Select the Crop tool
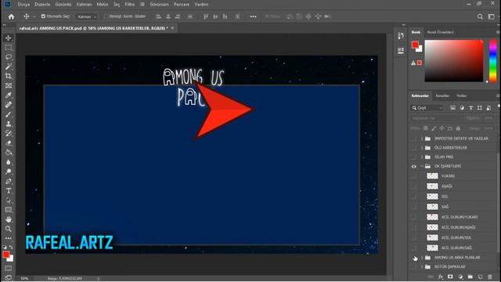Viewport: 501px width, 282px height. coord(9,76)
